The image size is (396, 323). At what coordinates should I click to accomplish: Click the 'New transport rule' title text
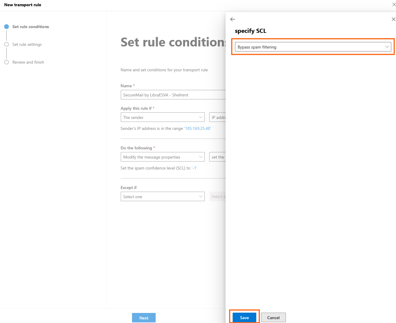point(22,5)
